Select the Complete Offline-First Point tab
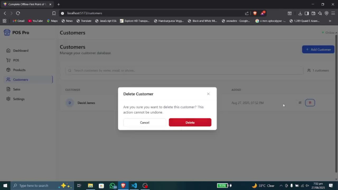338x190 pixels. (27, 4)
